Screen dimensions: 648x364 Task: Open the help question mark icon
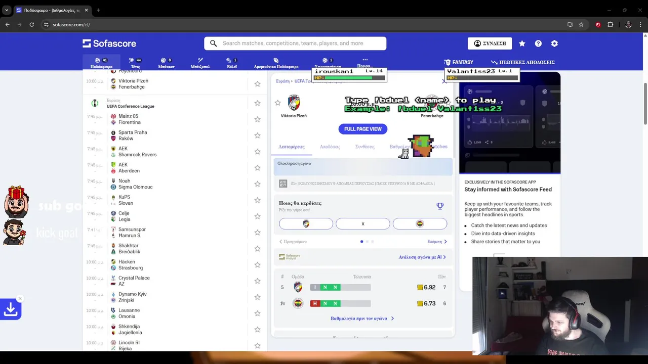pos(538,43)
